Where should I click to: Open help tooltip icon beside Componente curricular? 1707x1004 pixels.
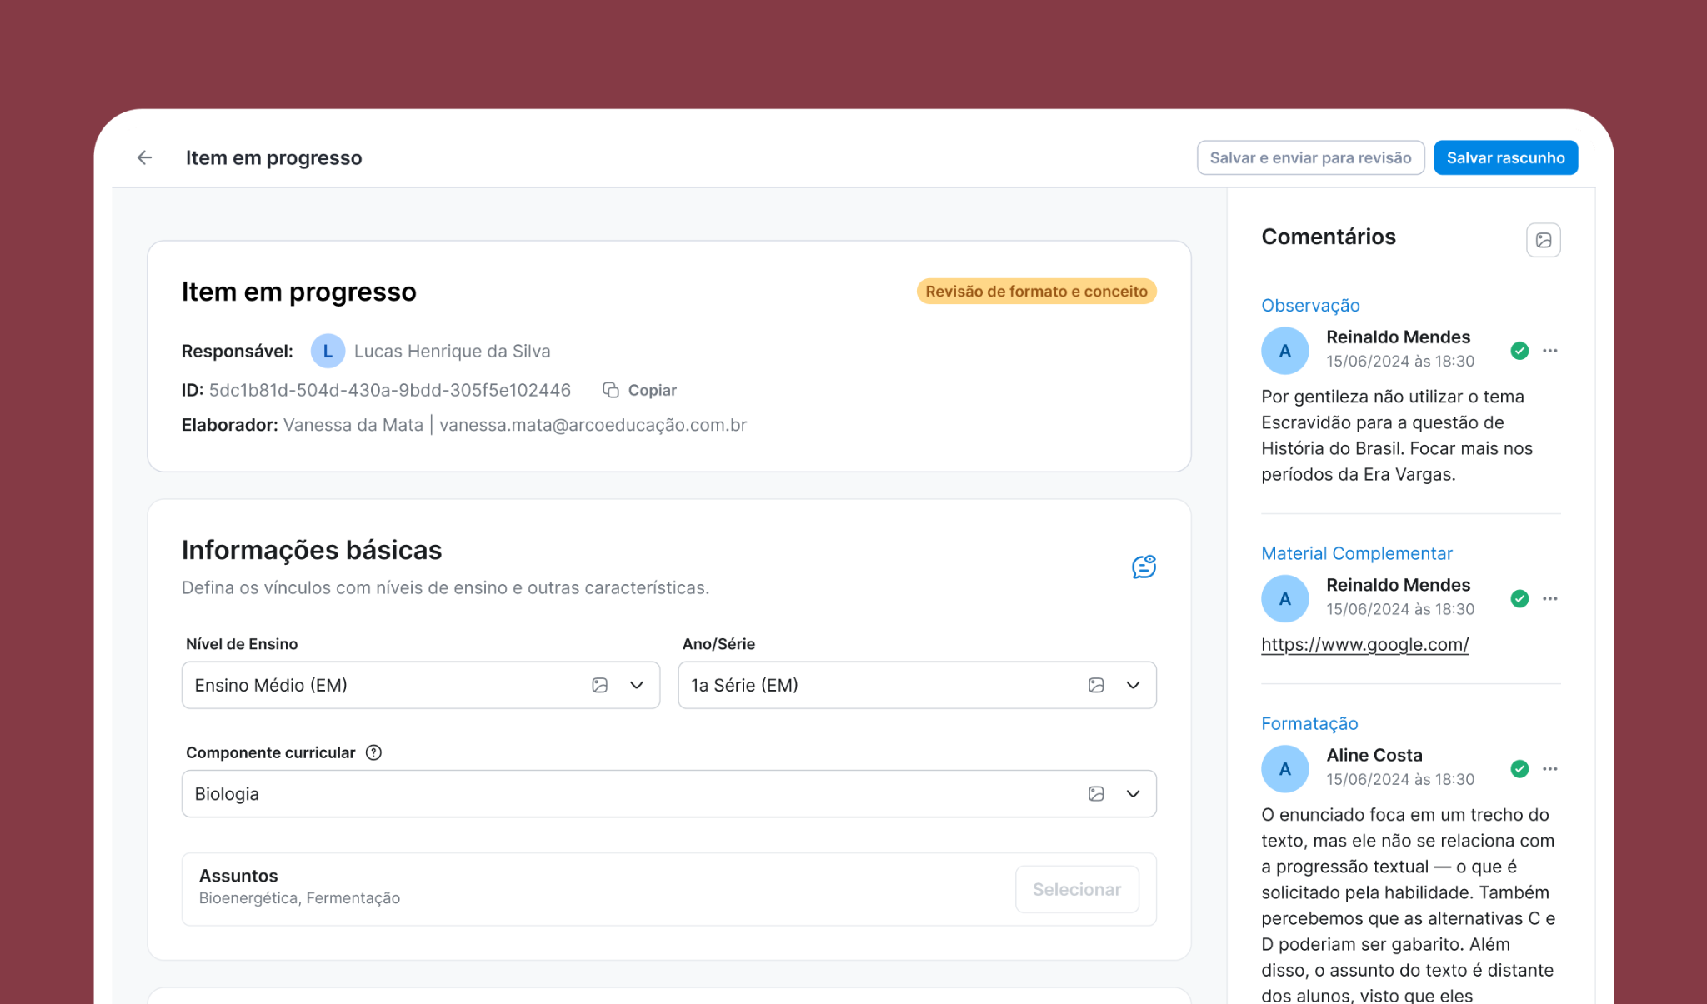[x=374, y=752]
